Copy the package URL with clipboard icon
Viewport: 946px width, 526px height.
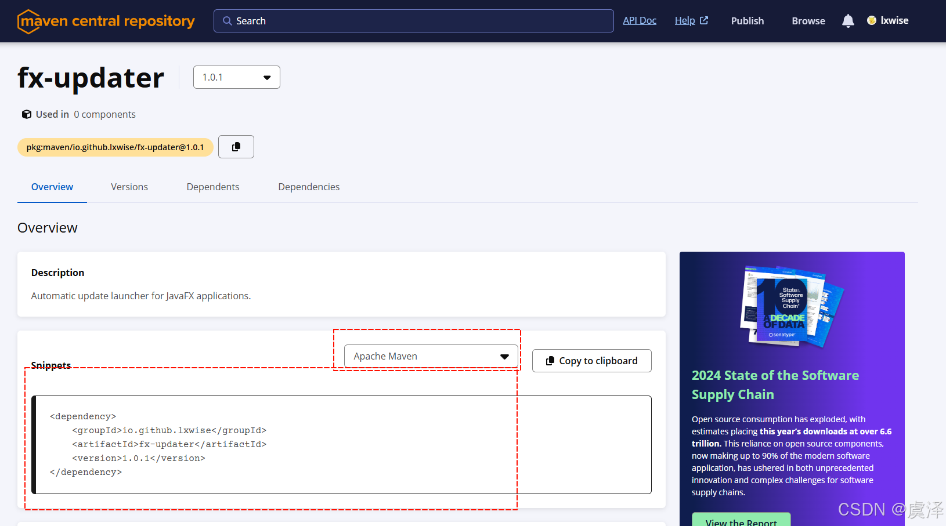tap(236, 147)
